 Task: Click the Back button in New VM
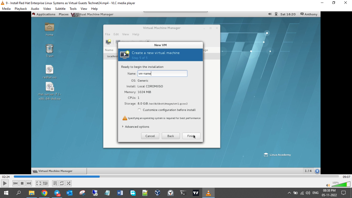point(171,136)
